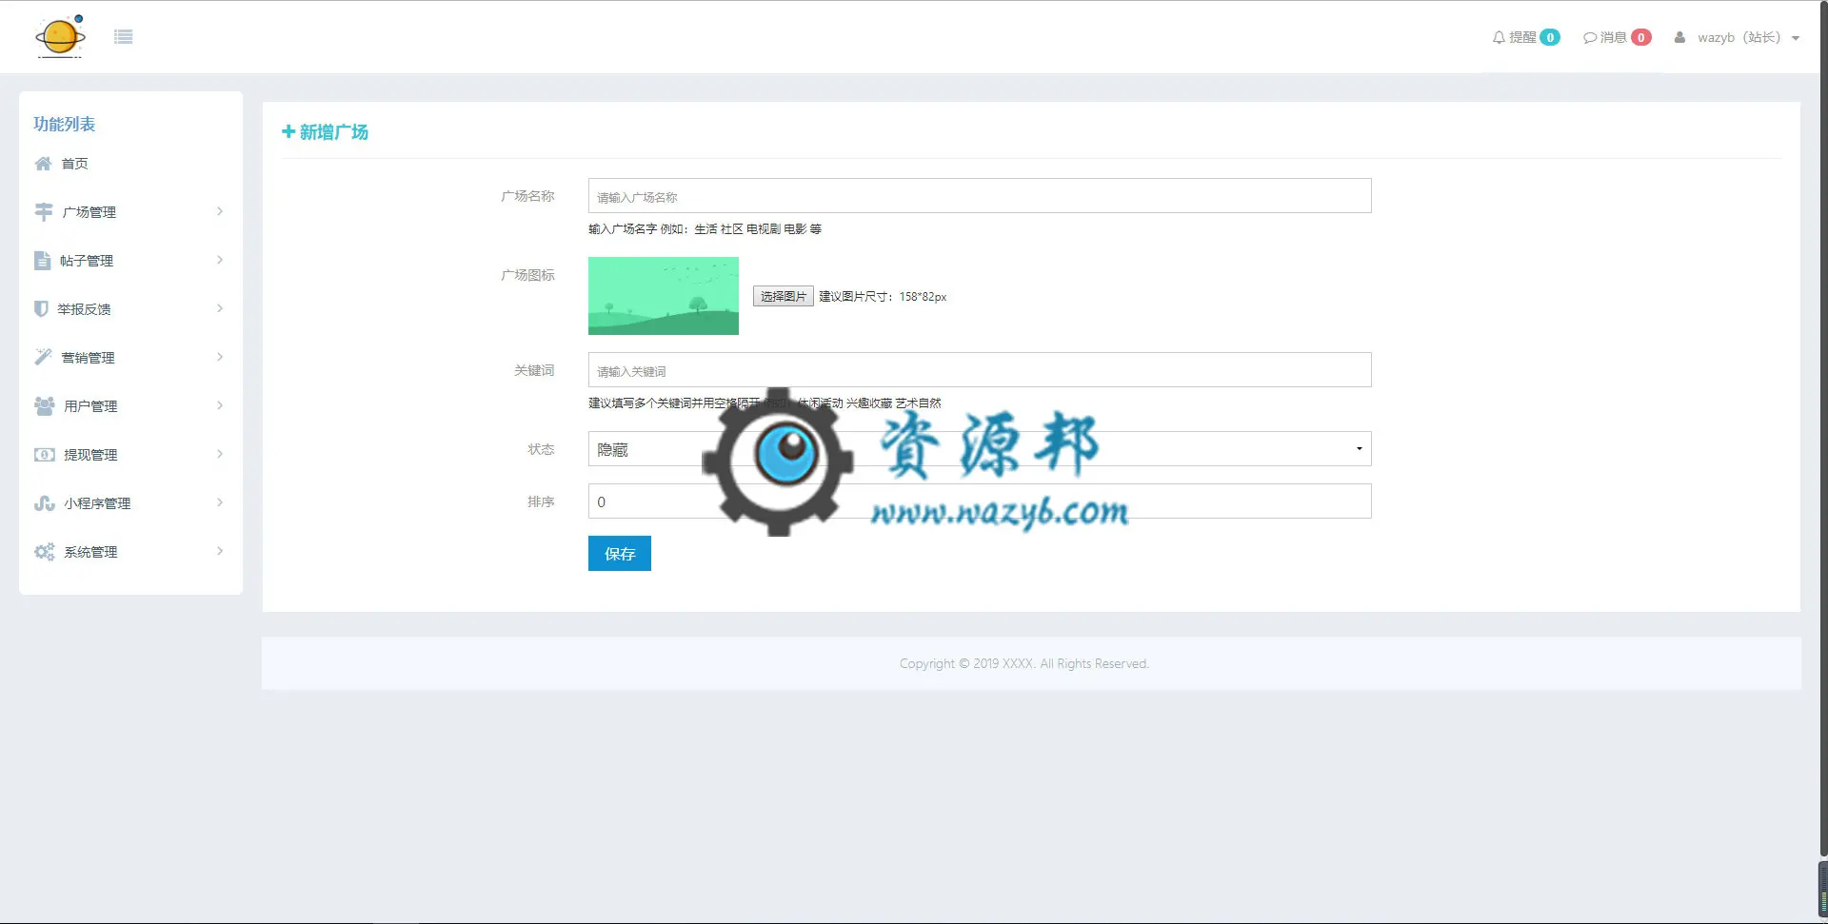The image size is (1828, 924).
Task: Click the 选择图片 button
Action: [x=784, y=296]
